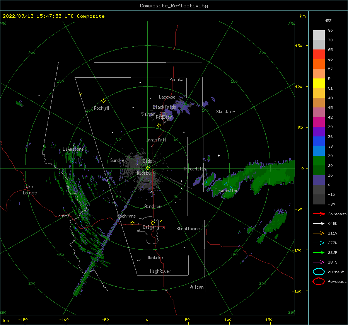Click the ThreeHills town label
This screenshot has width=348, height=325.
[194, 169]
